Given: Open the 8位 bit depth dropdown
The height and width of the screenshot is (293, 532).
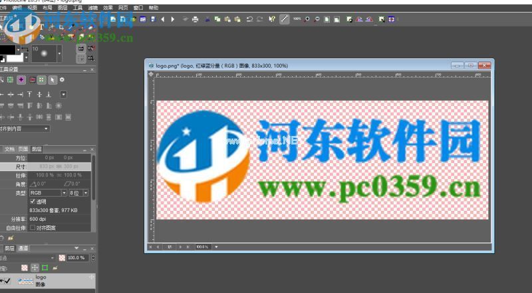Looking at the screenshot, I should click(78, 192).
